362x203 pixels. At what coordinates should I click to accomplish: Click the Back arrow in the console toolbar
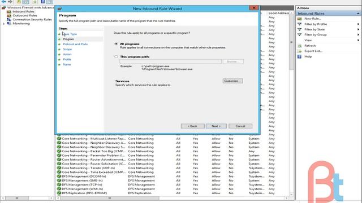(4, 1)
